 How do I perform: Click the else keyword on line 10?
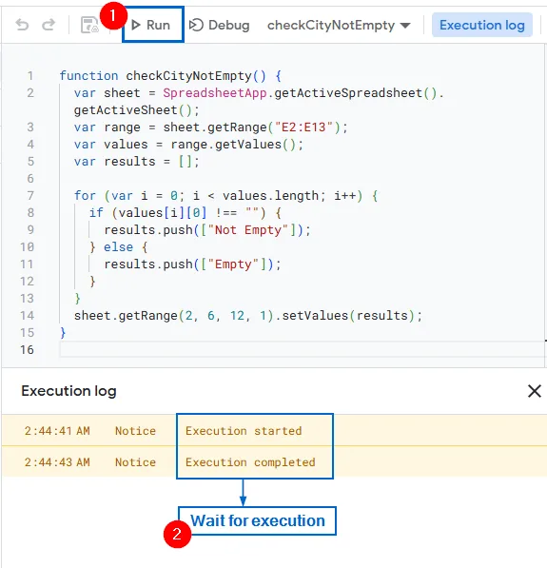coord(119,247)
